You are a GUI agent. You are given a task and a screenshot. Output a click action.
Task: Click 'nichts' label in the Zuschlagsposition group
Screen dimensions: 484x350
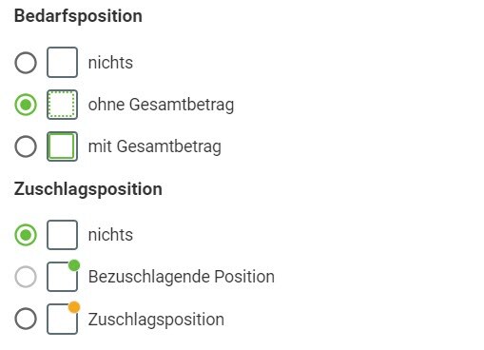pos(110,235)
